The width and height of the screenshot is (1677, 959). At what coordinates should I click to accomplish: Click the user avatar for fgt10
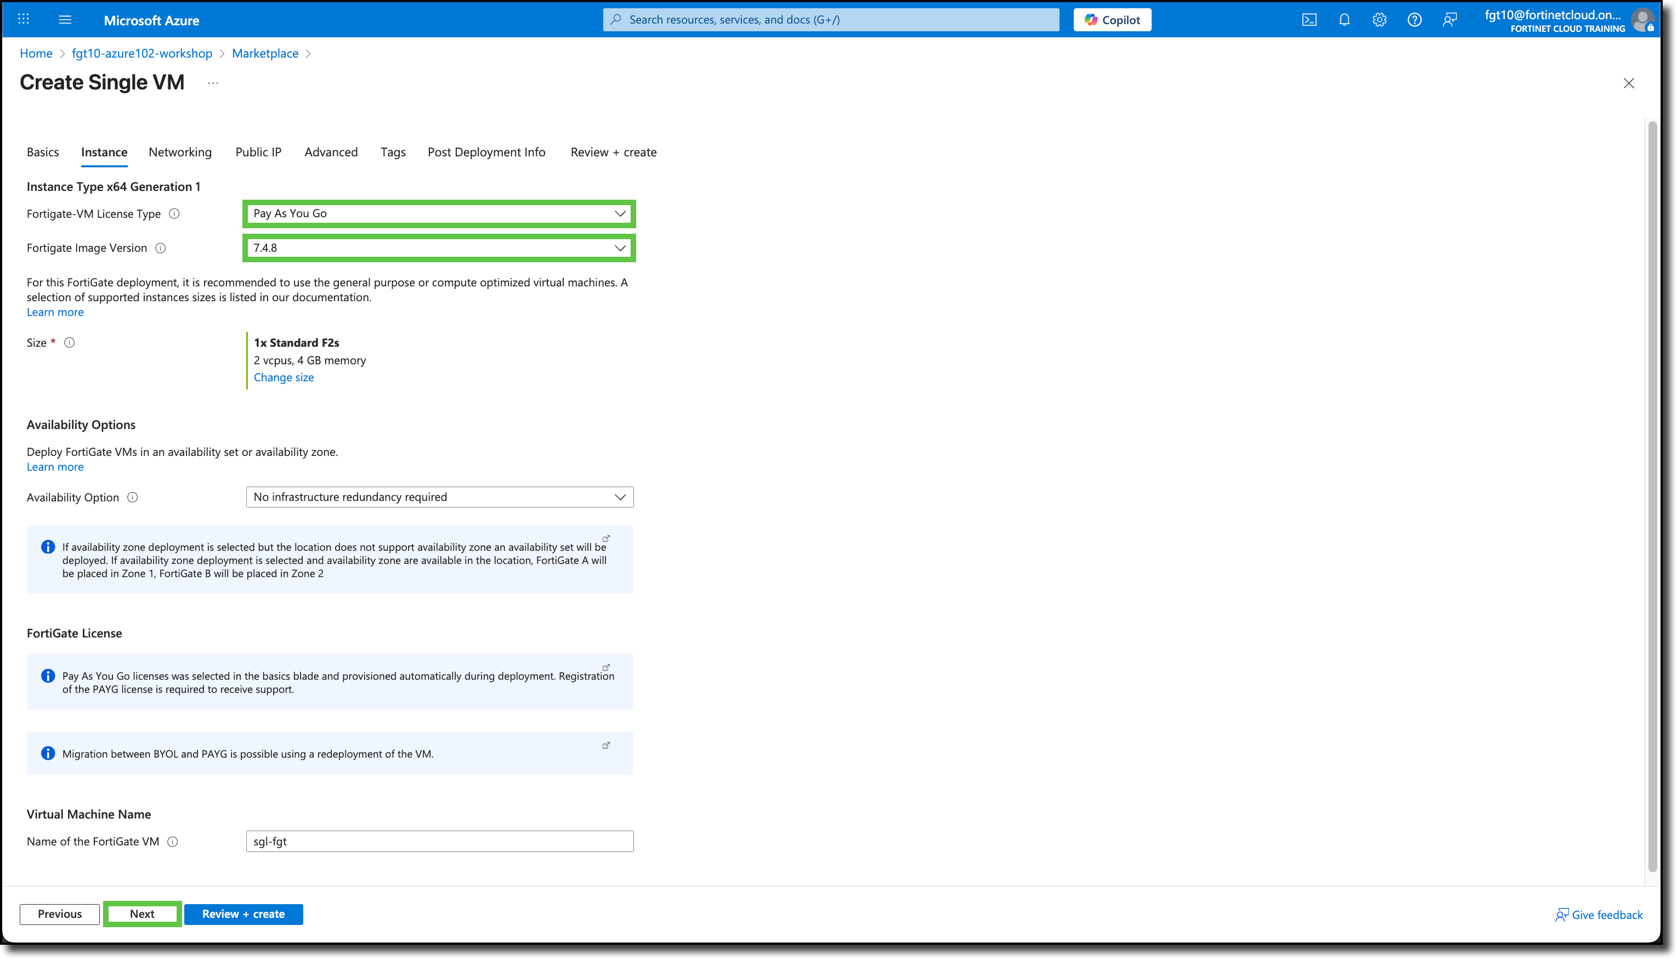coord(1644,20)
